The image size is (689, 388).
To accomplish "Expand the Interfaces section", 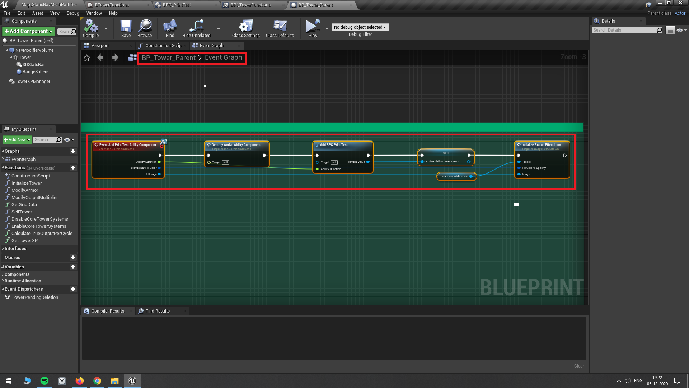I will 3,249.
